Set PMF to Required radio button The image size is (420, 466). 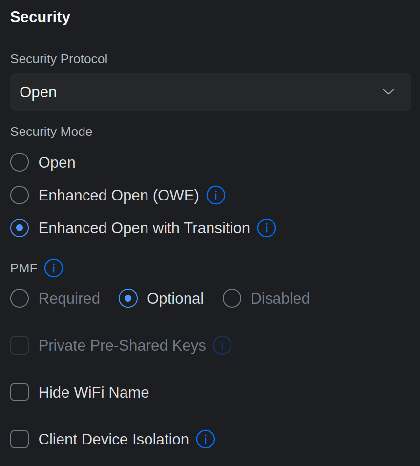pos(20,299)
